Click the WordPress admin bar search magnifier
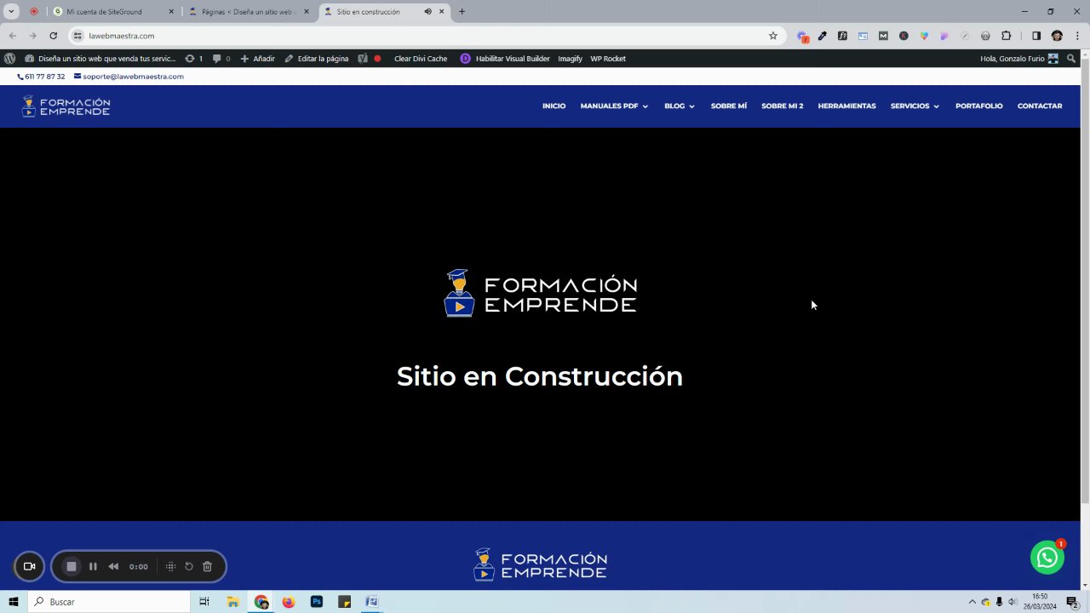 pyautogui.click(x=1071, y=59)
